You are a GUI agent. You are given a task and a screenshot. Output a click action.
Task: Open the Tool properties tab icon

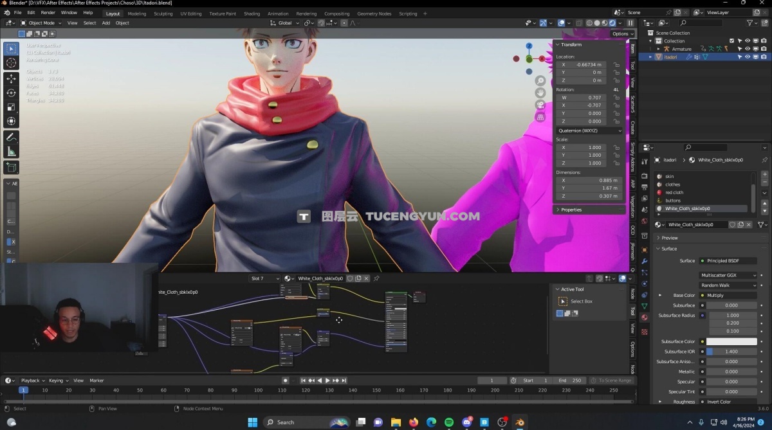coord(645,161)
